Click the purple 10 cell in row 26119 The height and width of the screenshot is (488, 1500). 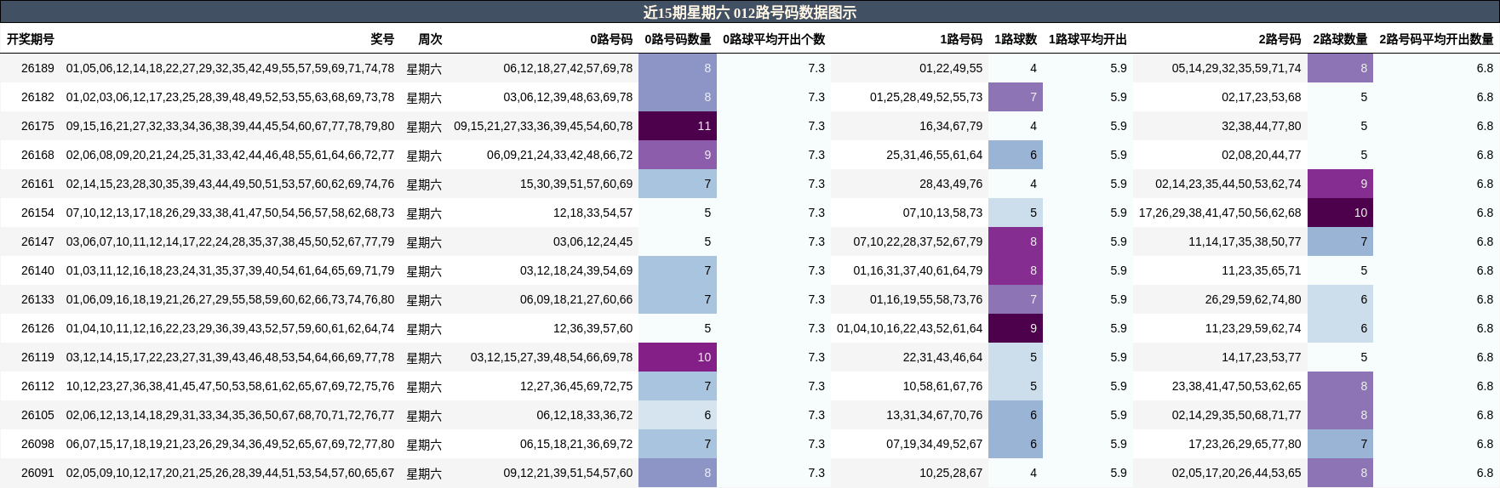tap(678, 357)
